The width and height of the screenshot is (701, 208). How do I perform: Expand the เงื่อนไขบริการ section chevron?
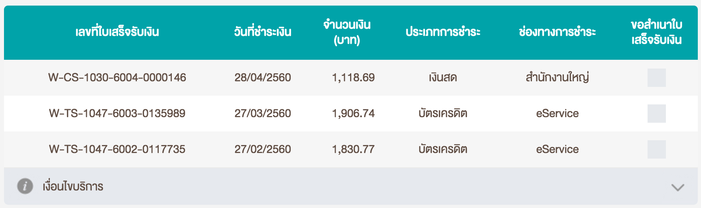(x=677, y=187)
